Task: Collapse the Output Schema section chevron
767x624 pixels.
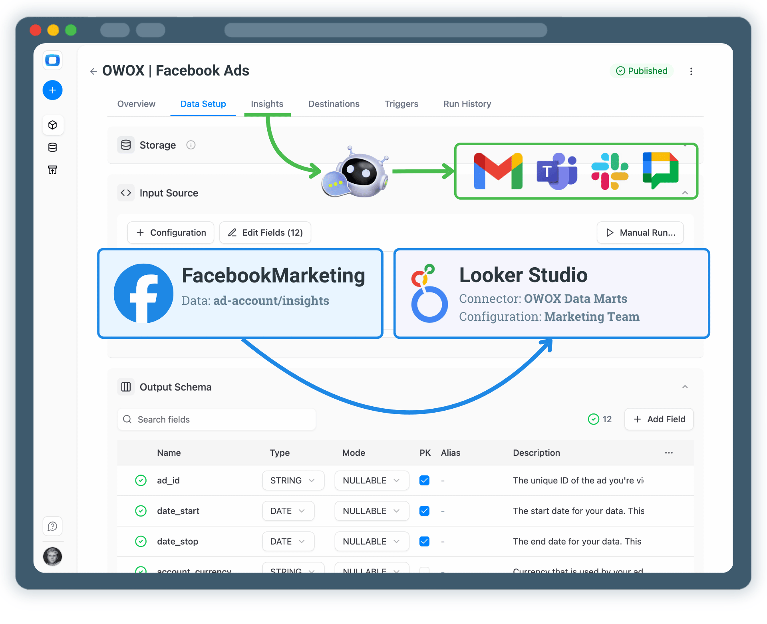Action: coord(685,387)
